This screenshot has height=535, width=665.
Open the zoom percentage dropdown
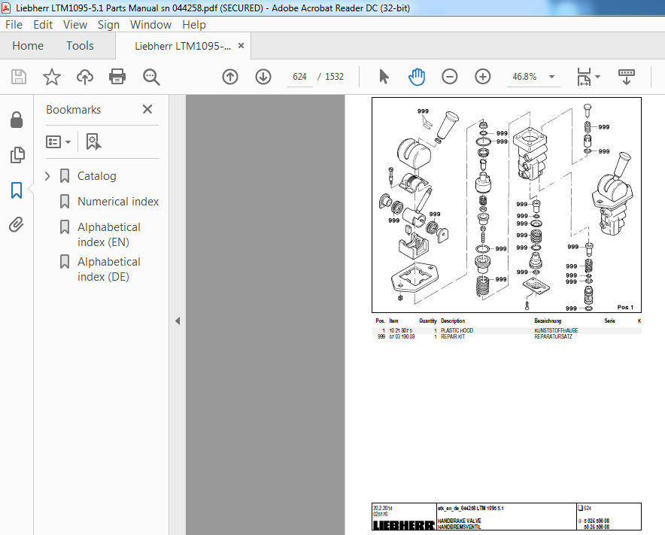[x=551, y=77]
